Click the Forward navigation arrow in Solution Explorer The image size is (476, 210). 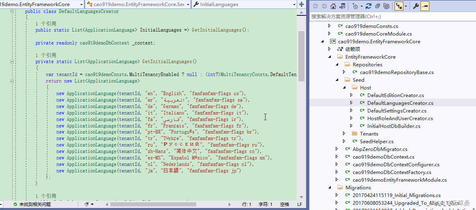point(324,6)
